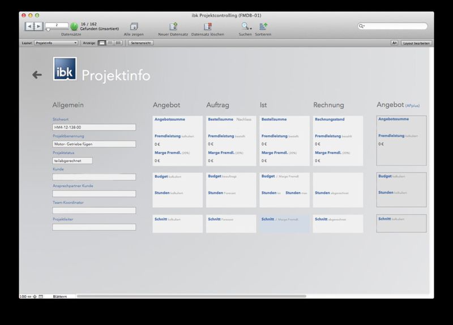Open the Suchen dropdown arrow

[x=251, y=29]
